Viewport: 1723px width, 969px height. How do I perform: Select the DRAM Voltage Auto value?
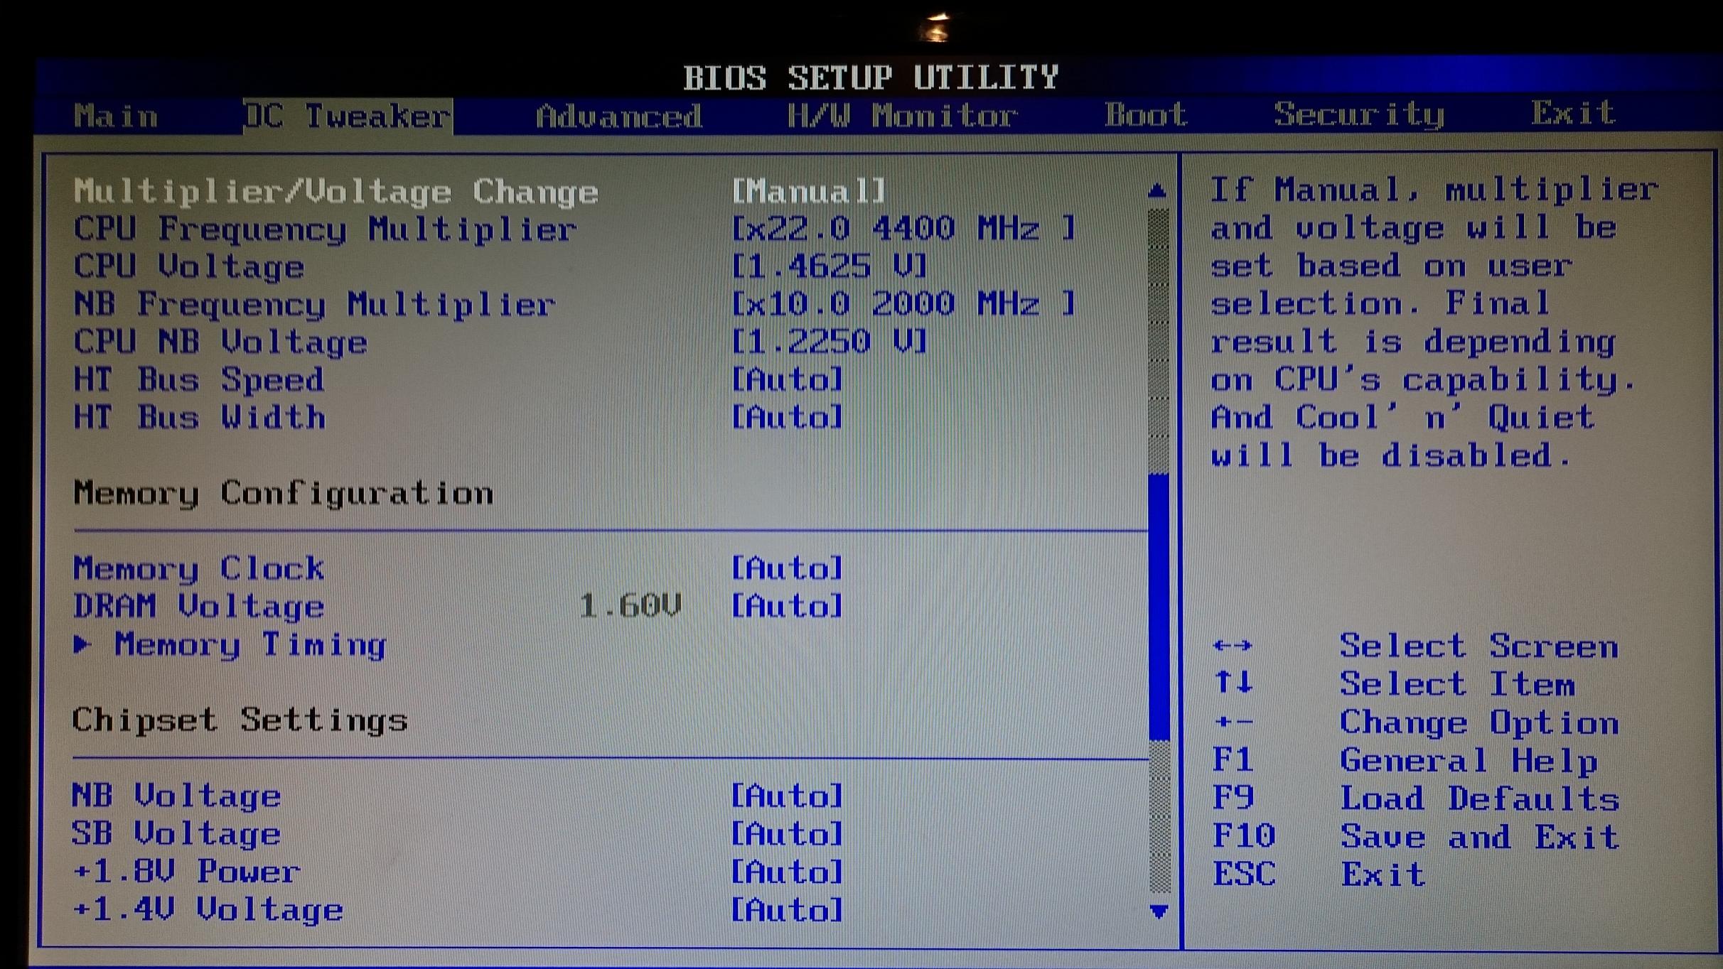click(787, 606)
